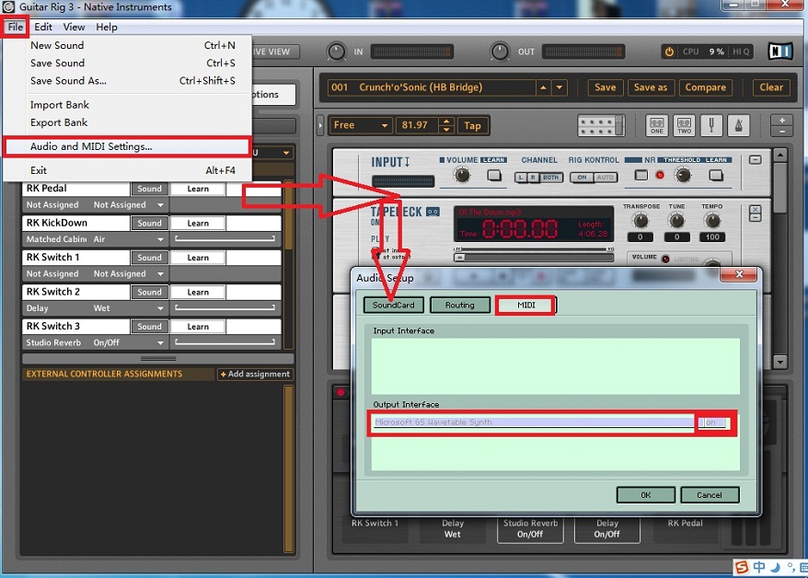Image resolution: width=808 pixels, height=578 pixels.
Task: Click the RK Switch 2 range slider
Action: click(x=225, y=307)
